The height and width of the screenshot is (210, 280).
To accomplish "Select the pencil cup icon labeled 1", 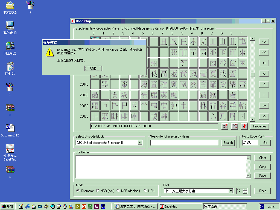I will [10, 89].
